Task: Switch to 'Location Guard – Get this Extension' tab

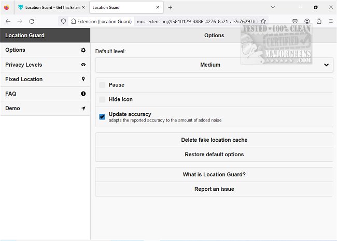Action: (51, 8)
